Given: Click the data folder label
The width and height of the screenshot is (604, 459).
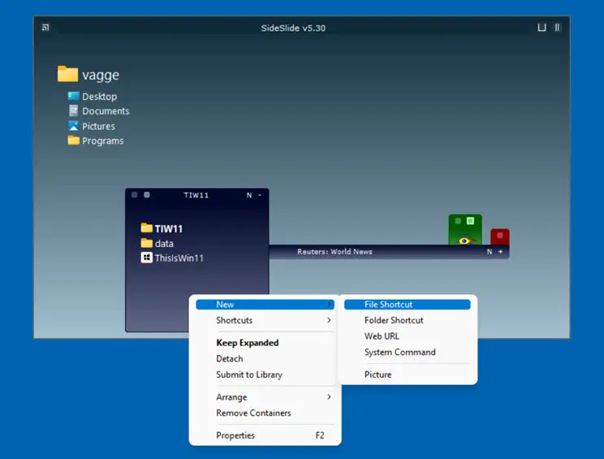Looking at the screenshot, I should [164, 244].
